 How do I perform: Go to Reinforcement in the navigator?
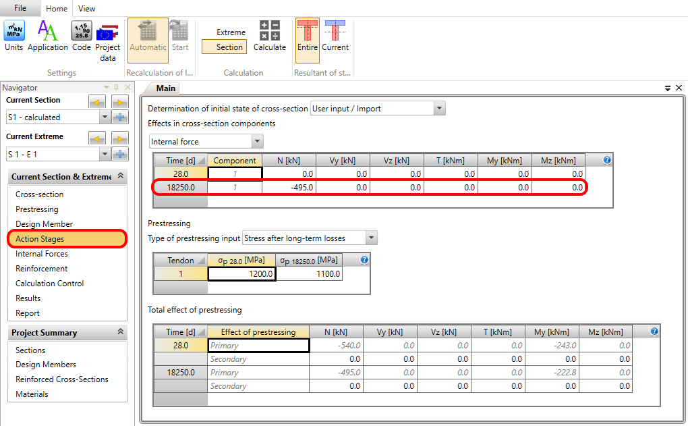42,269
